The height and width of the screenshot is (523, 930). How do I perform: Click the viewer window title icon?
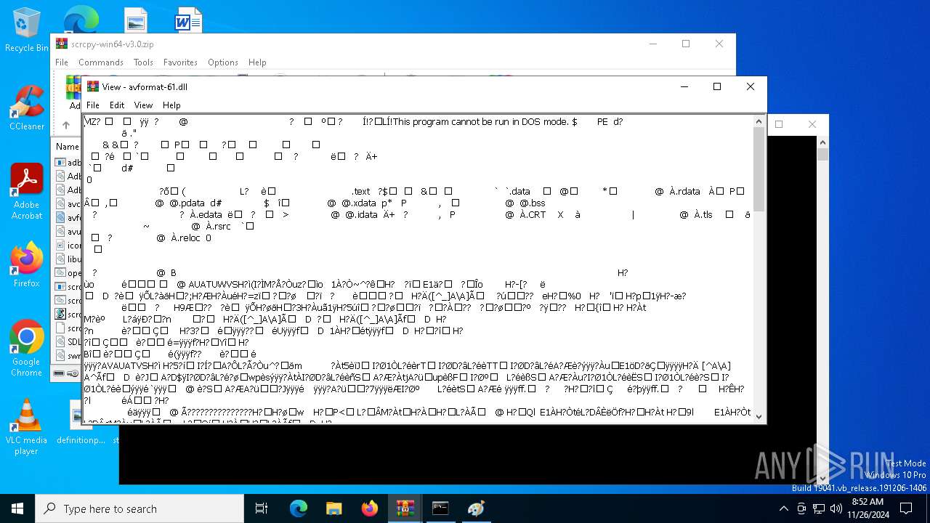(93, 86)
